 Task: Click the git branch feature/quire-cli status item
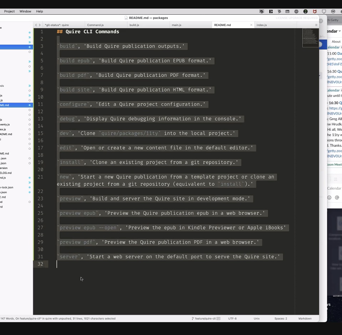(x=206, y=319)
